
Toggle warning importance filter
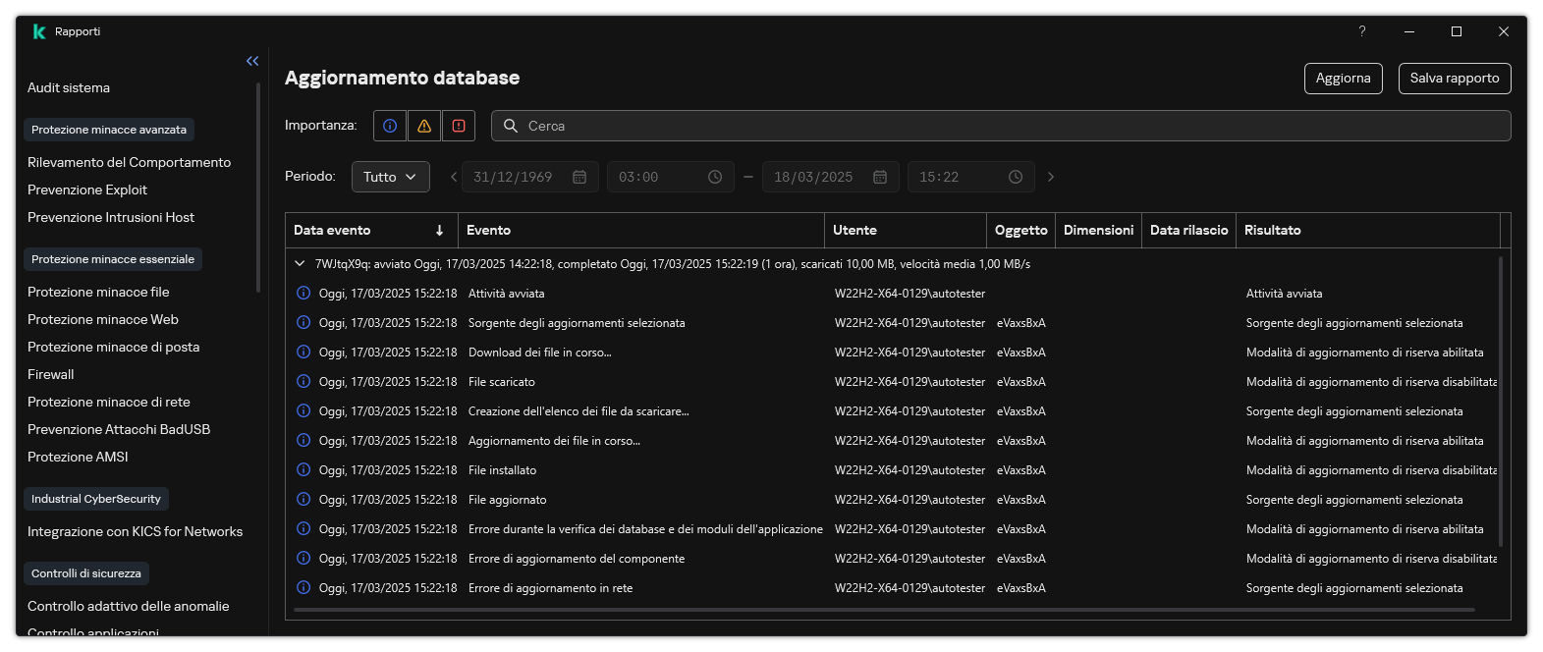(x=424, y=126)
